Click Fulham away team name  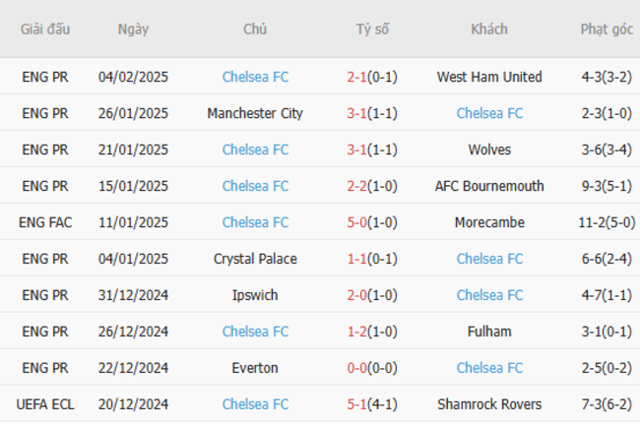tap(489, 332)
